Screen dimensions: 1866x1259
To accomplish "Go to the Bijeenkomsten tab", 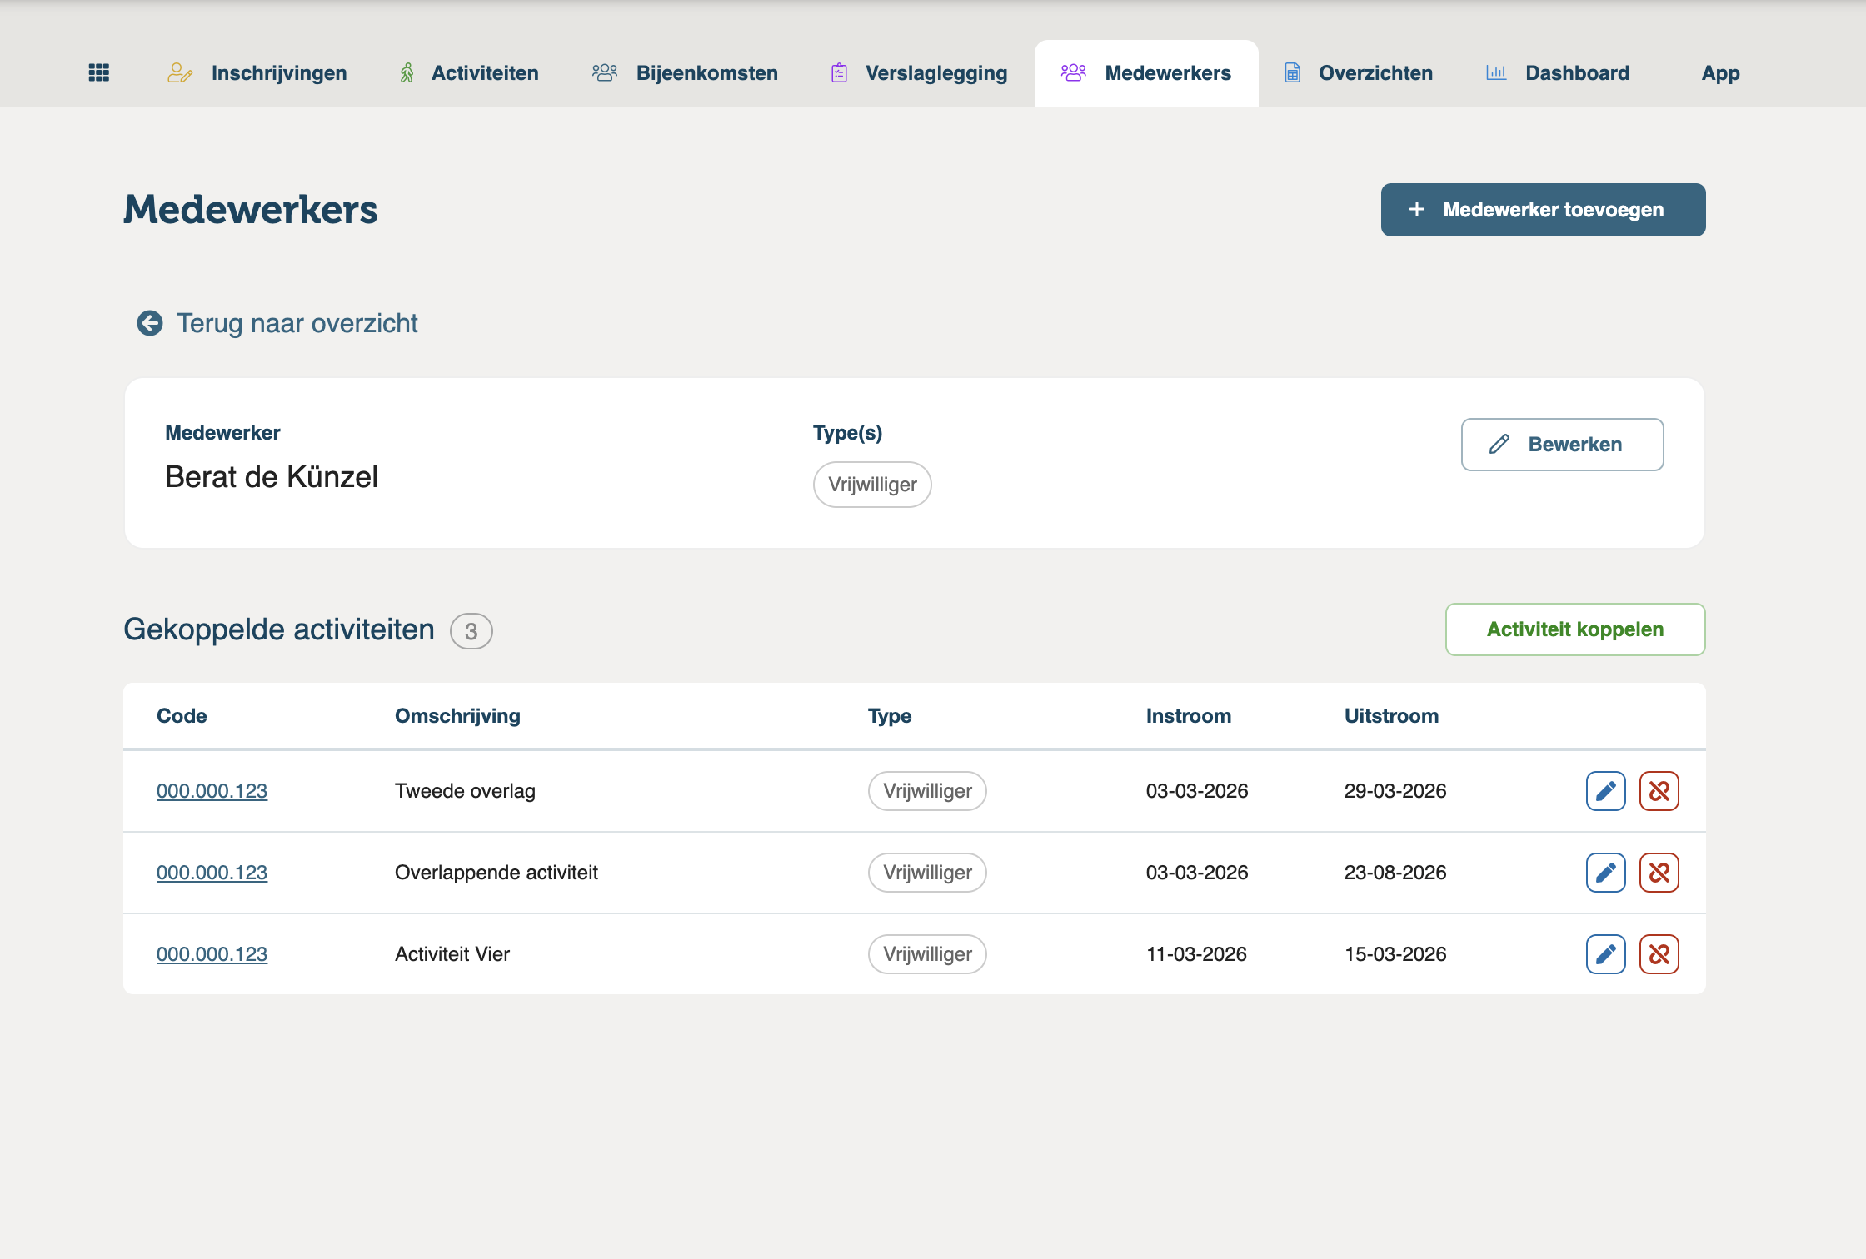I will tap(685, 73).
